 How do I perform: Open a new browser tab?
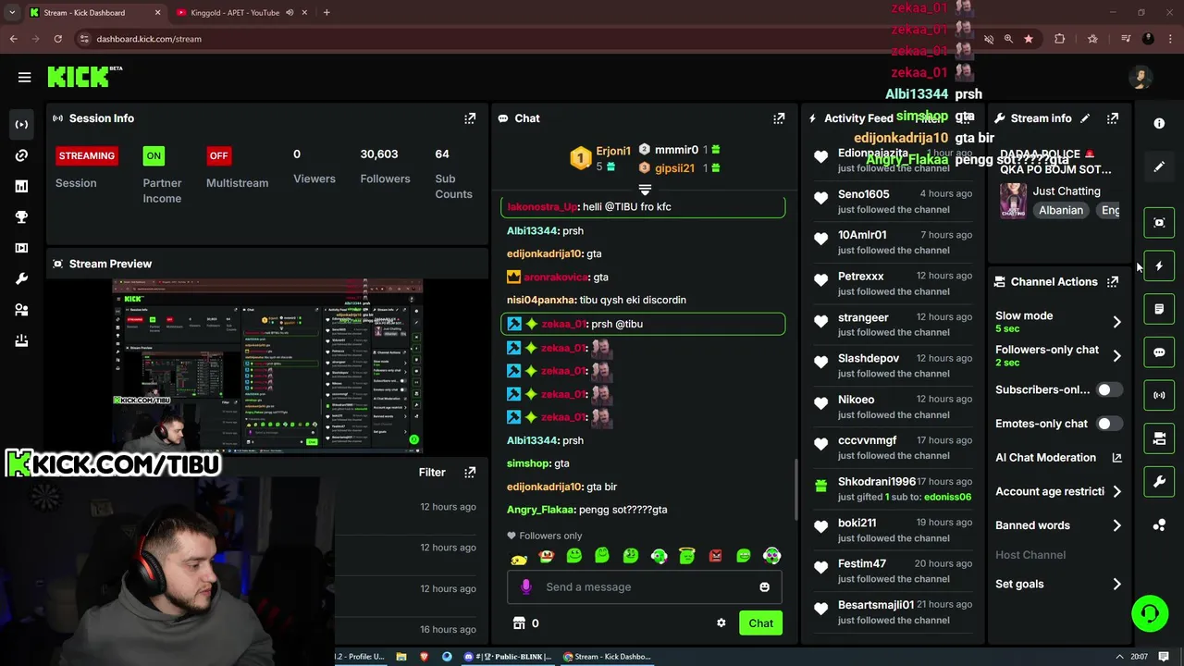[x=327, y=13]
